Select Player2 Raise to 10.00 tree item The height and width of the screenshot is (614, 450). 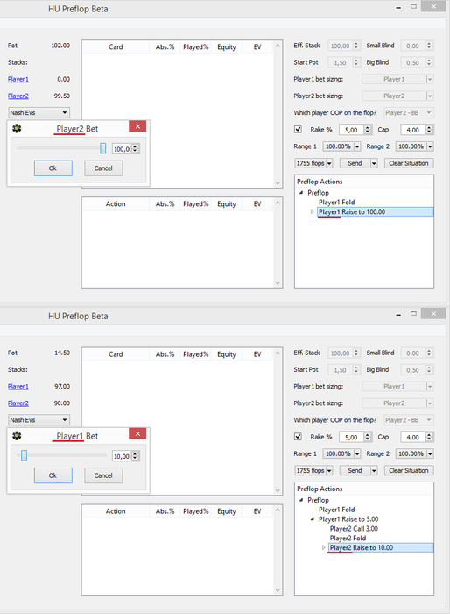pos(381,548)
